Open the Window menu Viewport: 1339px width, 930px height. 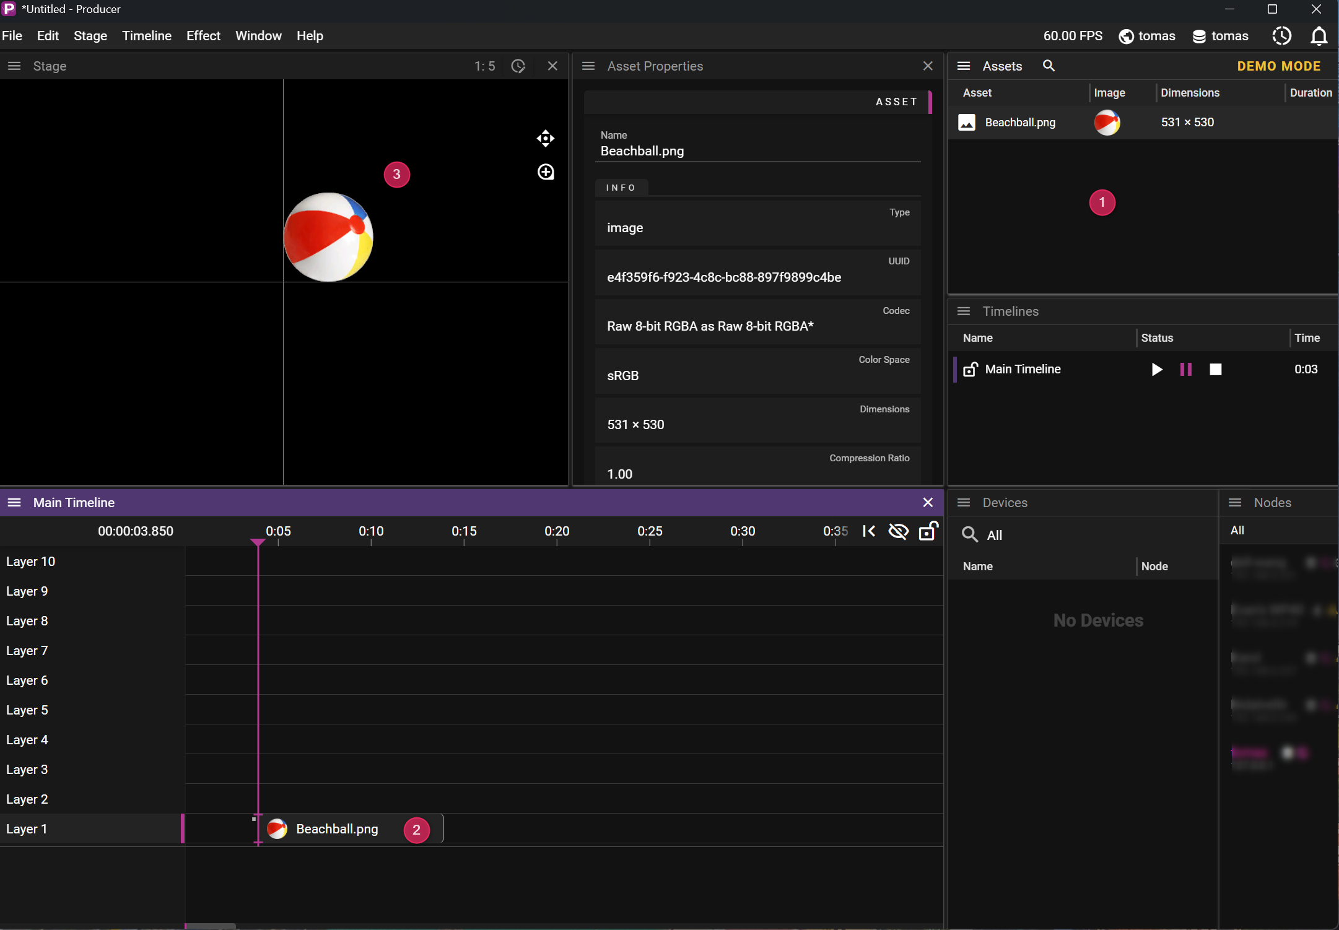(x=258, y=36)
